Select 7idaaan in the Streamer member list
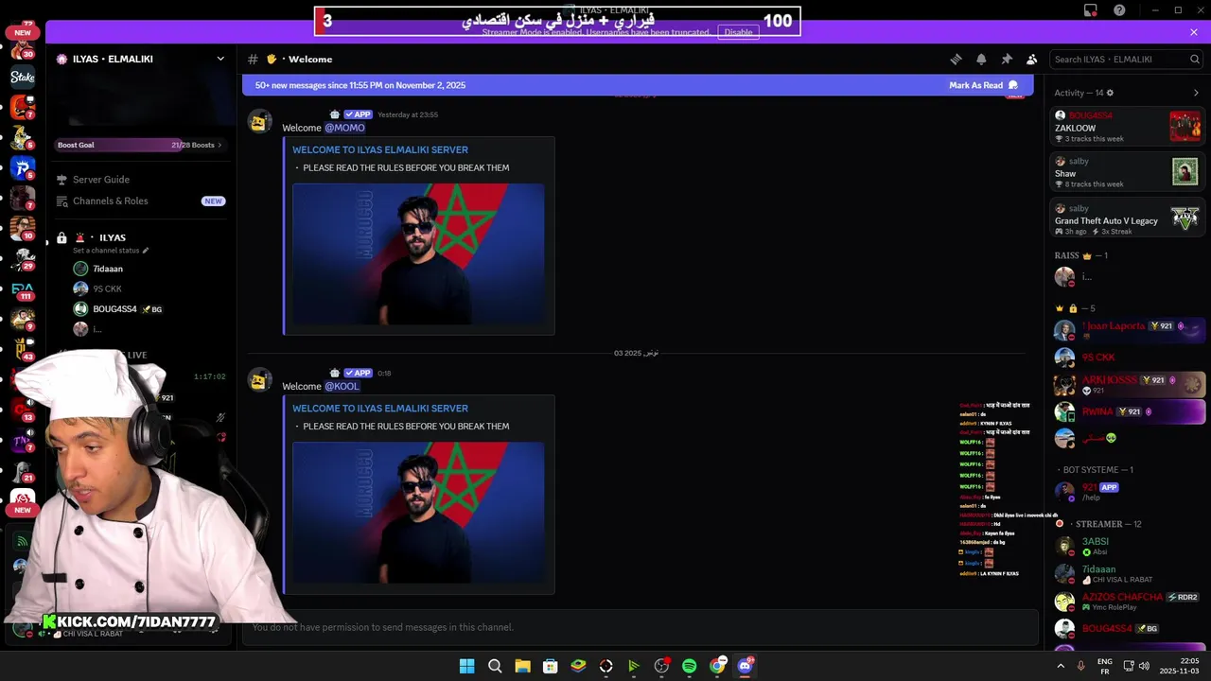The width and height of the screenshot is (1211, 681). pyautogui.click(x=1128, y=574)
